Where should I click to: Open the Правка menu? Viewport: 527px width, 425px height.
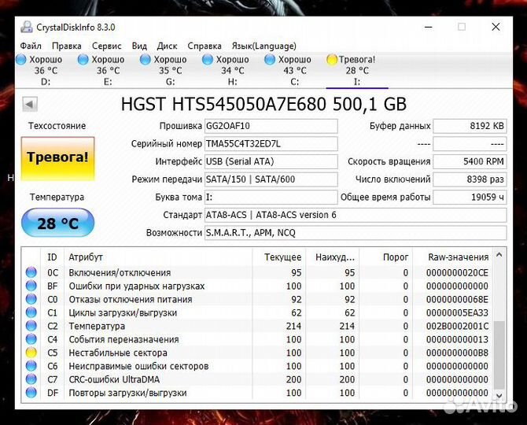pyautogui.click(x=67, y=46)
